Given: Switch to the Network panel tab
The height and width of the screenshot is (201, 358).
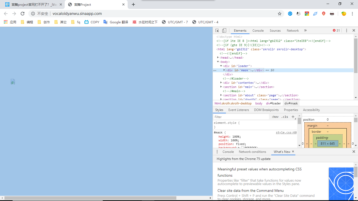Looking at the screenshot, I should [293, 31].
